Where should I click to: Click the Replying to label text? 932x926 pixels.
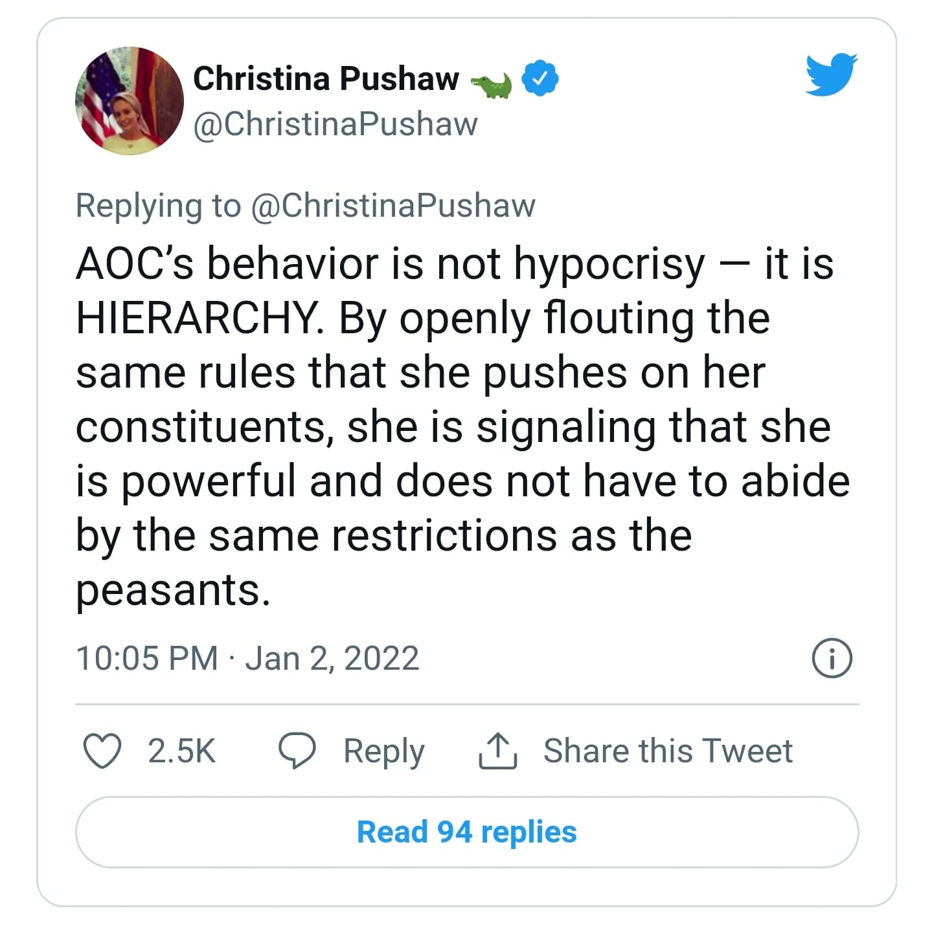point(158,206)
